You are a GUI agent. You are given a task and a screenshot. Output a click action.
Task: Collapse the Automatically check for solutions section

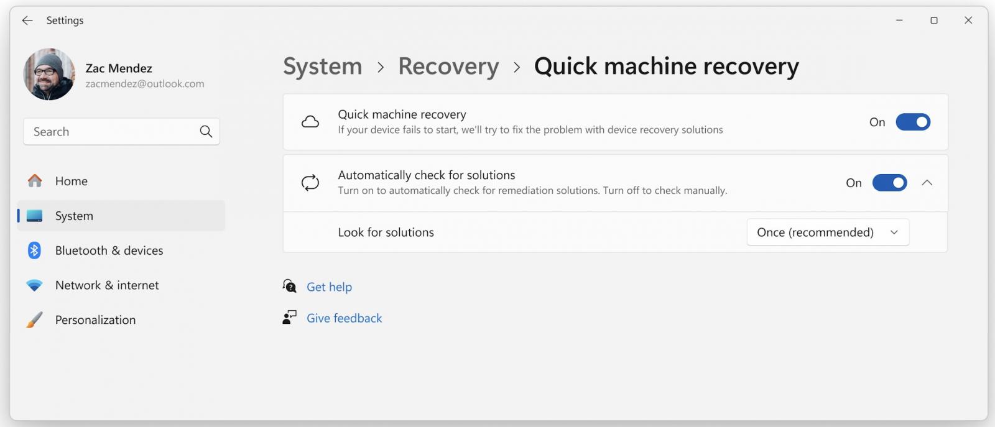point(927,183)
